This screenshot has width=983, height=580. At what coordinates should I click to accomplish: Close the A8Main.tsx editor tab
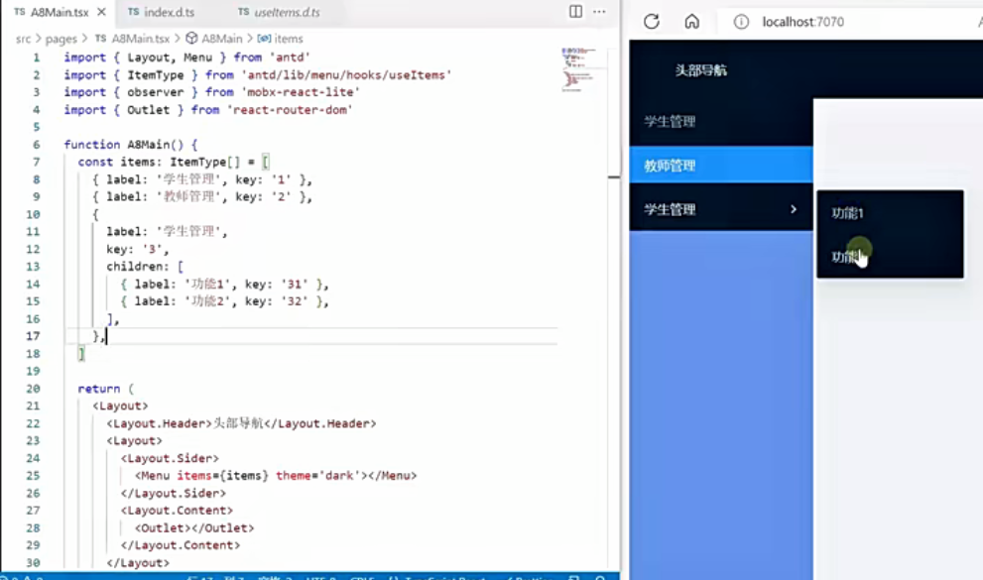point(101,12)
